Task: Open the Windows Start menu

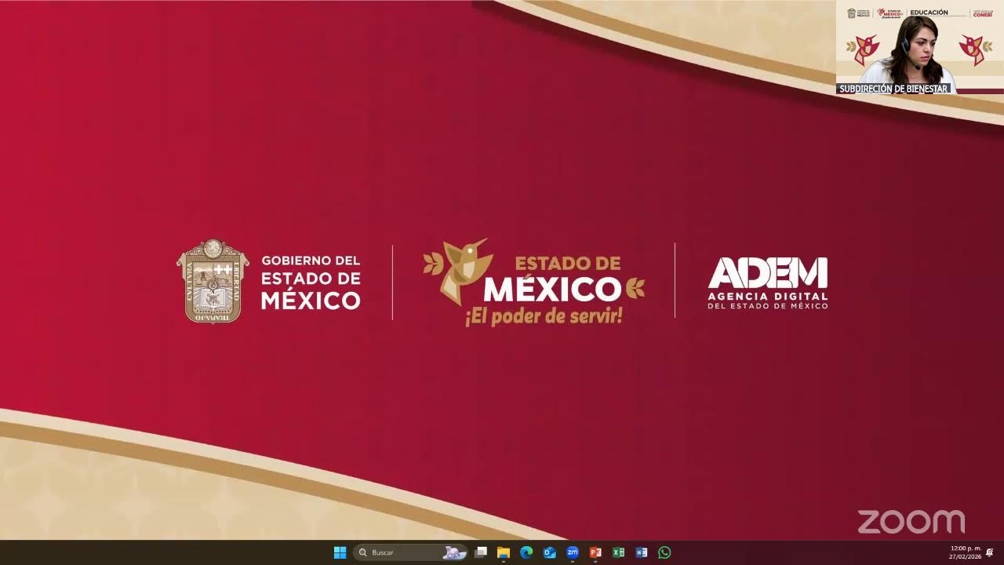Action: click(340, 552)
